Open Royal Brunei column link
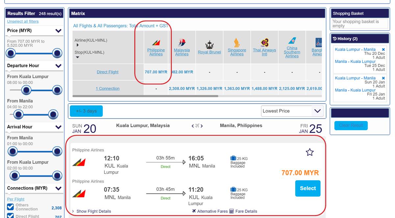The width and height of the screenshot is (395, 218). [209, 52]
